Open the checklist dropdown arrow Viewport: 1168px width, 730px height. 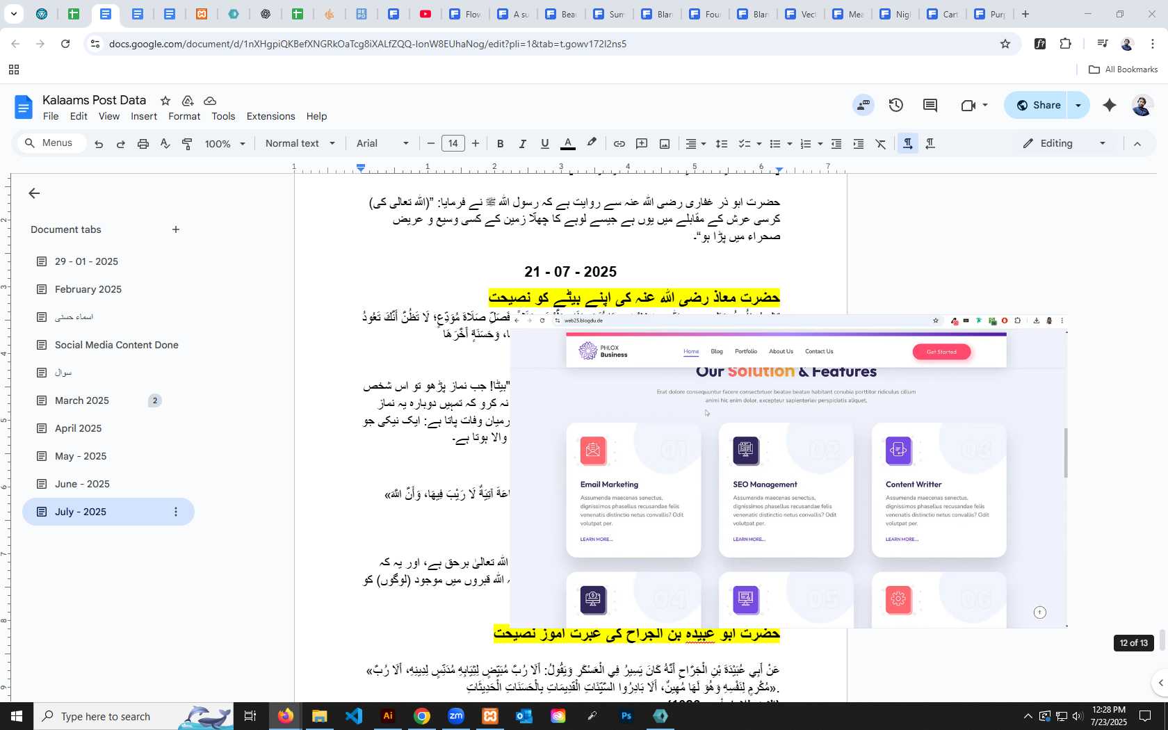(759, 144)
